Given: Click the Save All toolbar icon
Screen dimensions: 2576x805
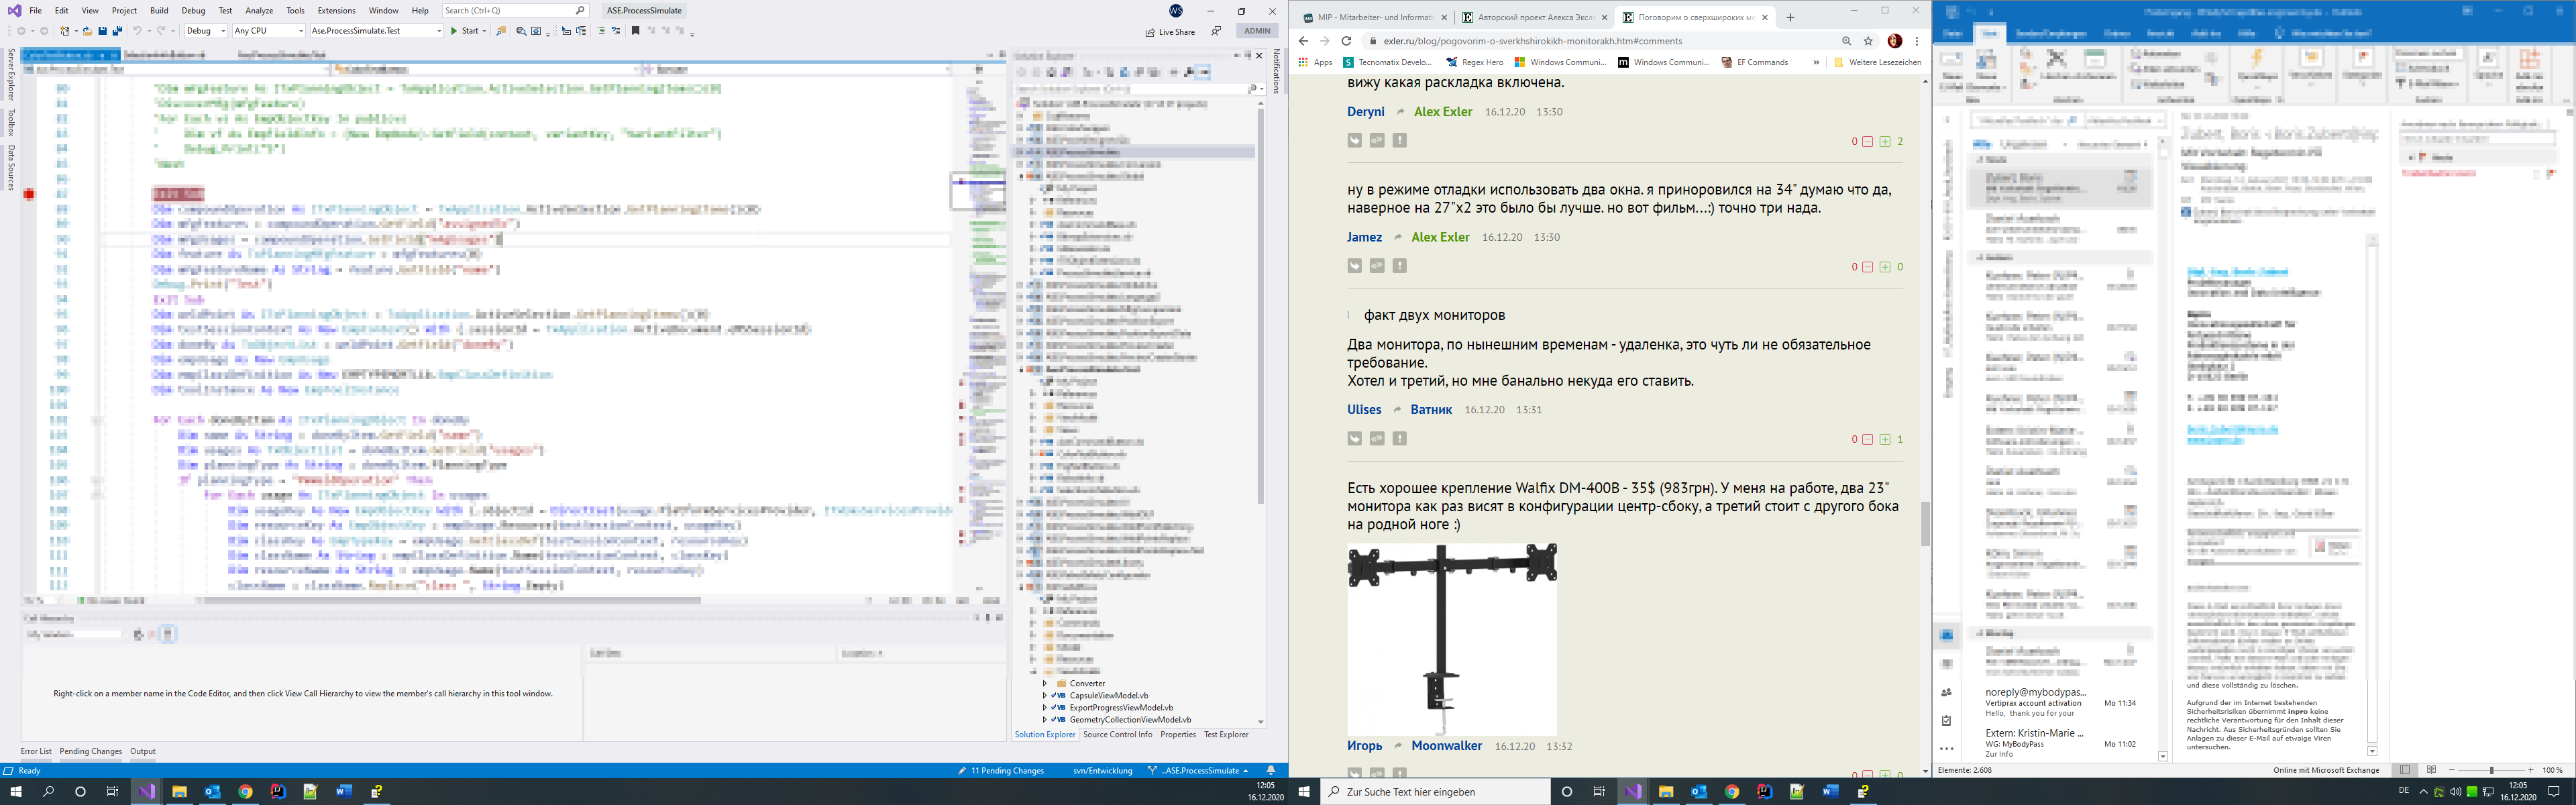Looking at the screenshot, I should [117, 31].
